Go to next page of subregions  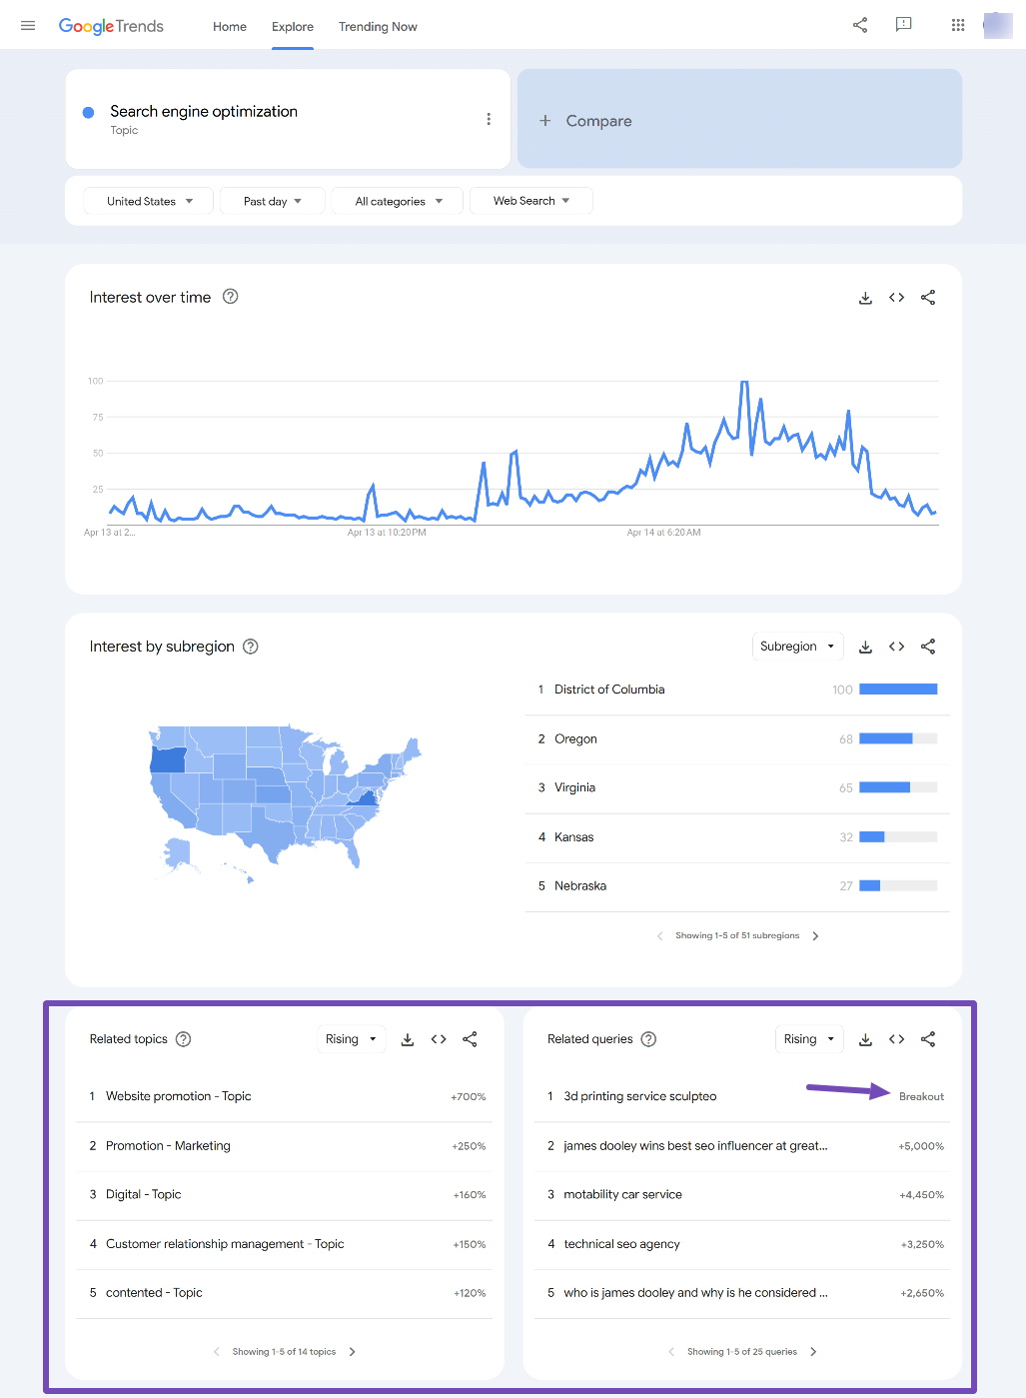coord(815,936)
